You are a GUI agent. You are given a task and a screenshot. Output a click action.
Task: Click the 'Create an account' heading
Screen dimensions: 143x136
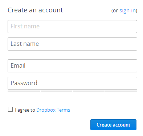click(35, 10)
